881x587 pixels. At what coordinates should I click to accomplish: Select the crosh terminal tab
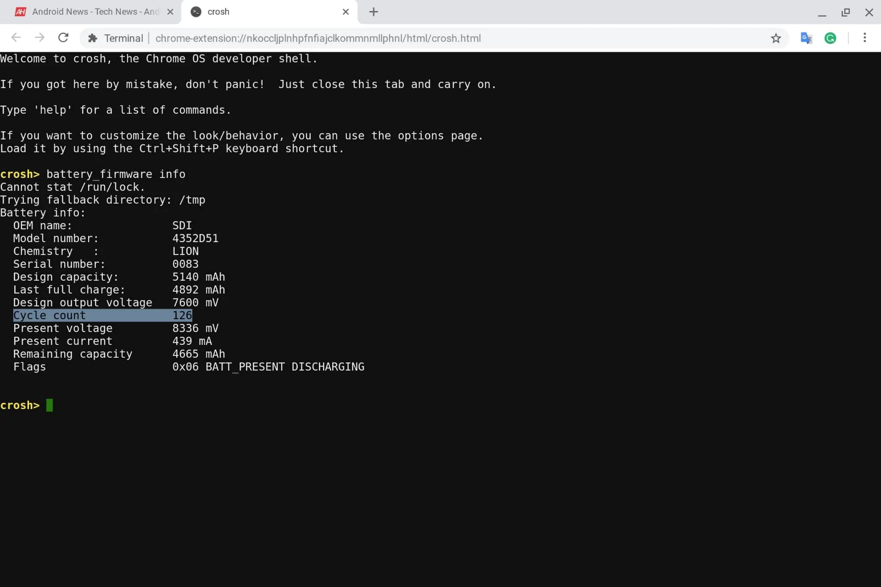coord(269,11)
